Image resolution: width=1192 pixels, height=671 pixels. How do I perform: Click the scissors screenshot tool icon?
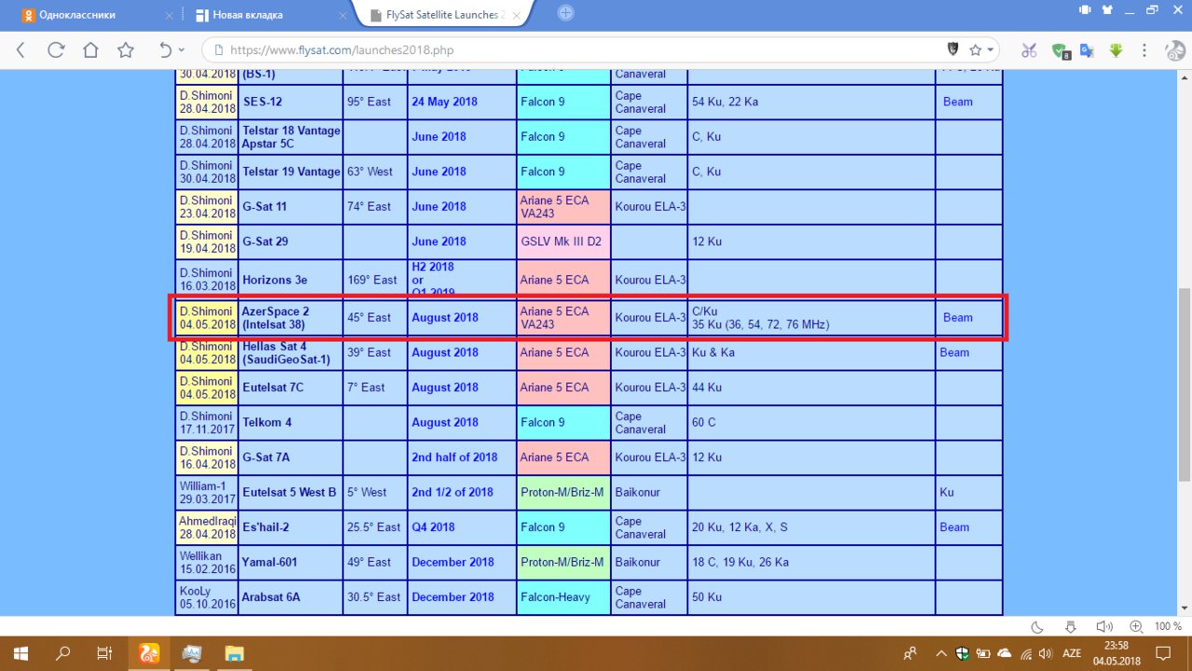[x=1029, y=50]
